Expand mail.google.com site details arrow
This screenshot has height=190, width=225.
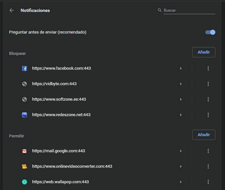(x=181, y=151)
